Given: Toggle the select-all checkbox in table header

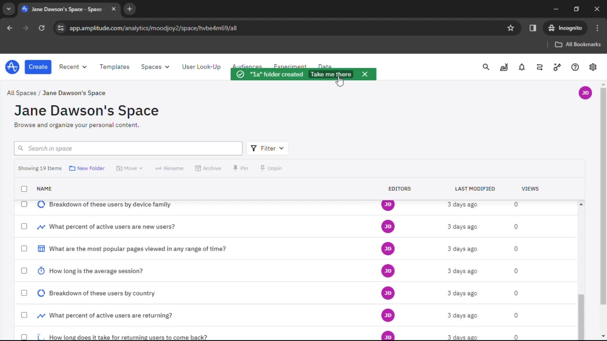Looking at the screenshot, I should [24, 188].
